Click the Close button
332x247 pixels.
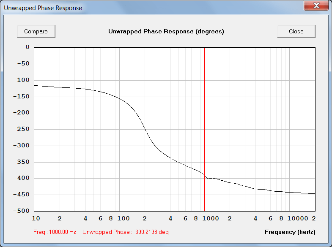pyautogui.click(x=296, y=32)
